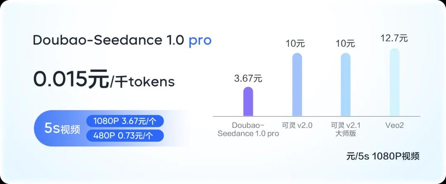Image resolution: width=446 pixels, height=184 pixels.
Task: Click the chart's horizontal baseline axis
Action: pos(316,117)
